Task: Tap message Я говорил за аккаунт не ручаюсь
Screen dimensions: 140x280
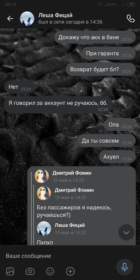Action: (58, 105)
